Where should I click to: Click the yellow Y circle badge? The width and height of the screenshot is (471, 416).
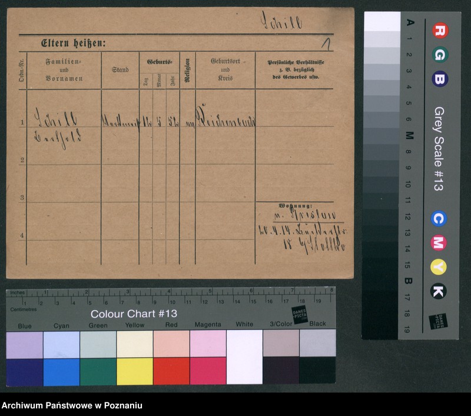[x=438, y=267]
